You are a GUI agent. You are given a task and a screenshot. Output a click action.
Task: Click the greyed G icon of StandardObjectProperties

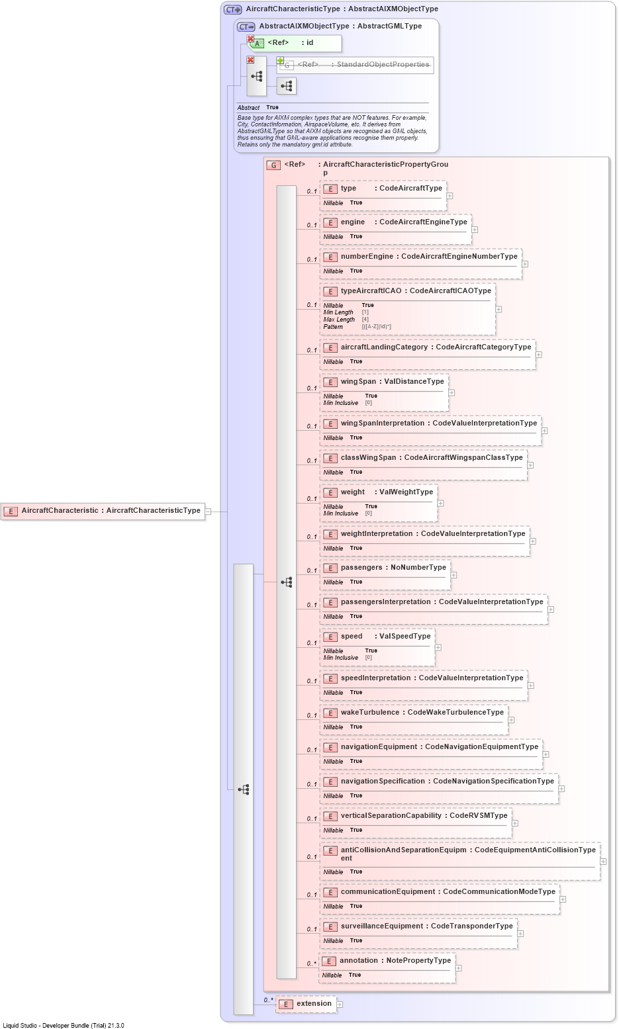coord(287,65)
